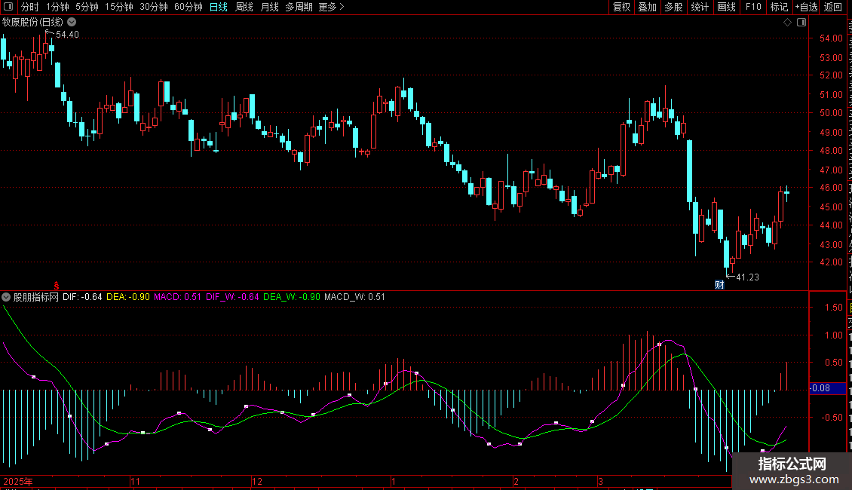The image size is (852, 490).
Task: Click the 统计 statistics button
Action: 700,7
